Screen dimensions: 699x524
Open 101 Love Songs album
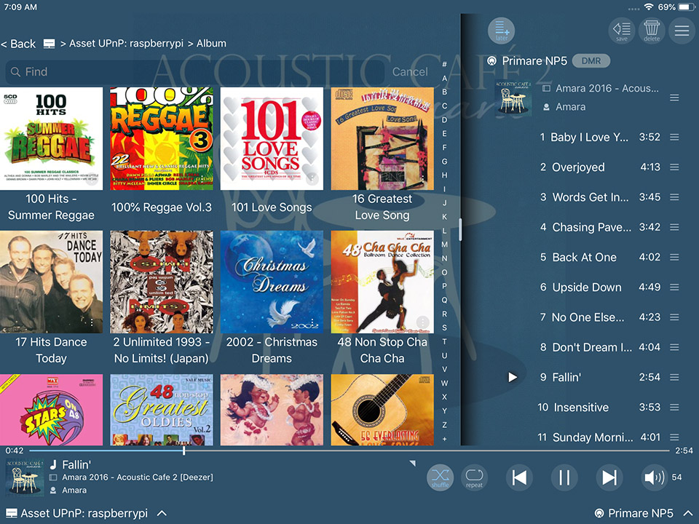[272, 138]
